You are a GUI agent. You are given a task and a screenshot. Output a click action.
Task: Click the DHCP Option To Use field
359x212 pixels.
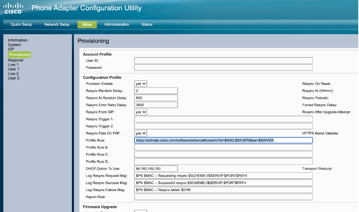(155, 168)
